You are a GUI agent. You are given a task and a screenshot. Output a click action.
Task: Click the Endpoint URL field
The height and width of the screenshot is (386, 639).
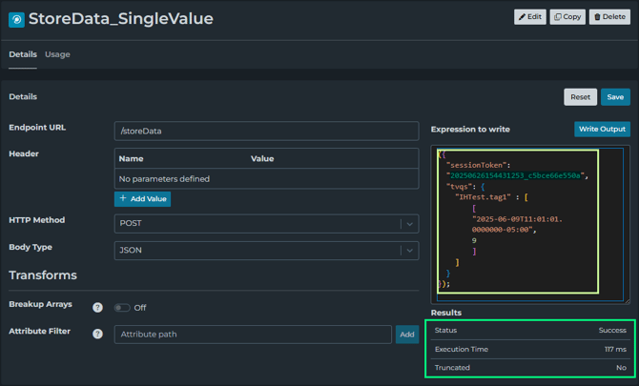click(266, 132)
